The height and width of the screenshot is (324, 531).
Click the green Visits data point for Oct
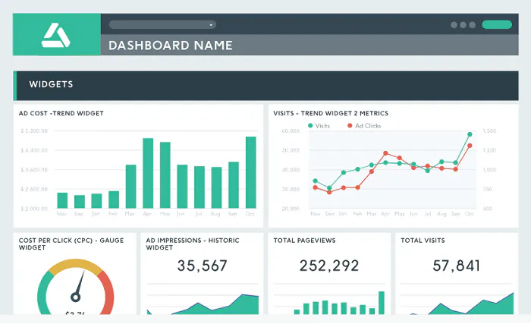(470, 134)
